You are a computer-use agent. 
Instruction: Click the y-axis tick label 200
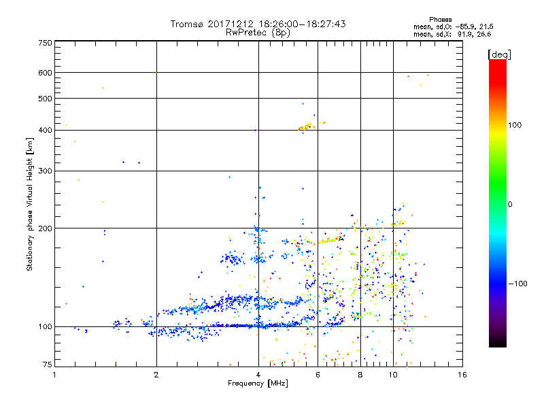tap(45, 228)
